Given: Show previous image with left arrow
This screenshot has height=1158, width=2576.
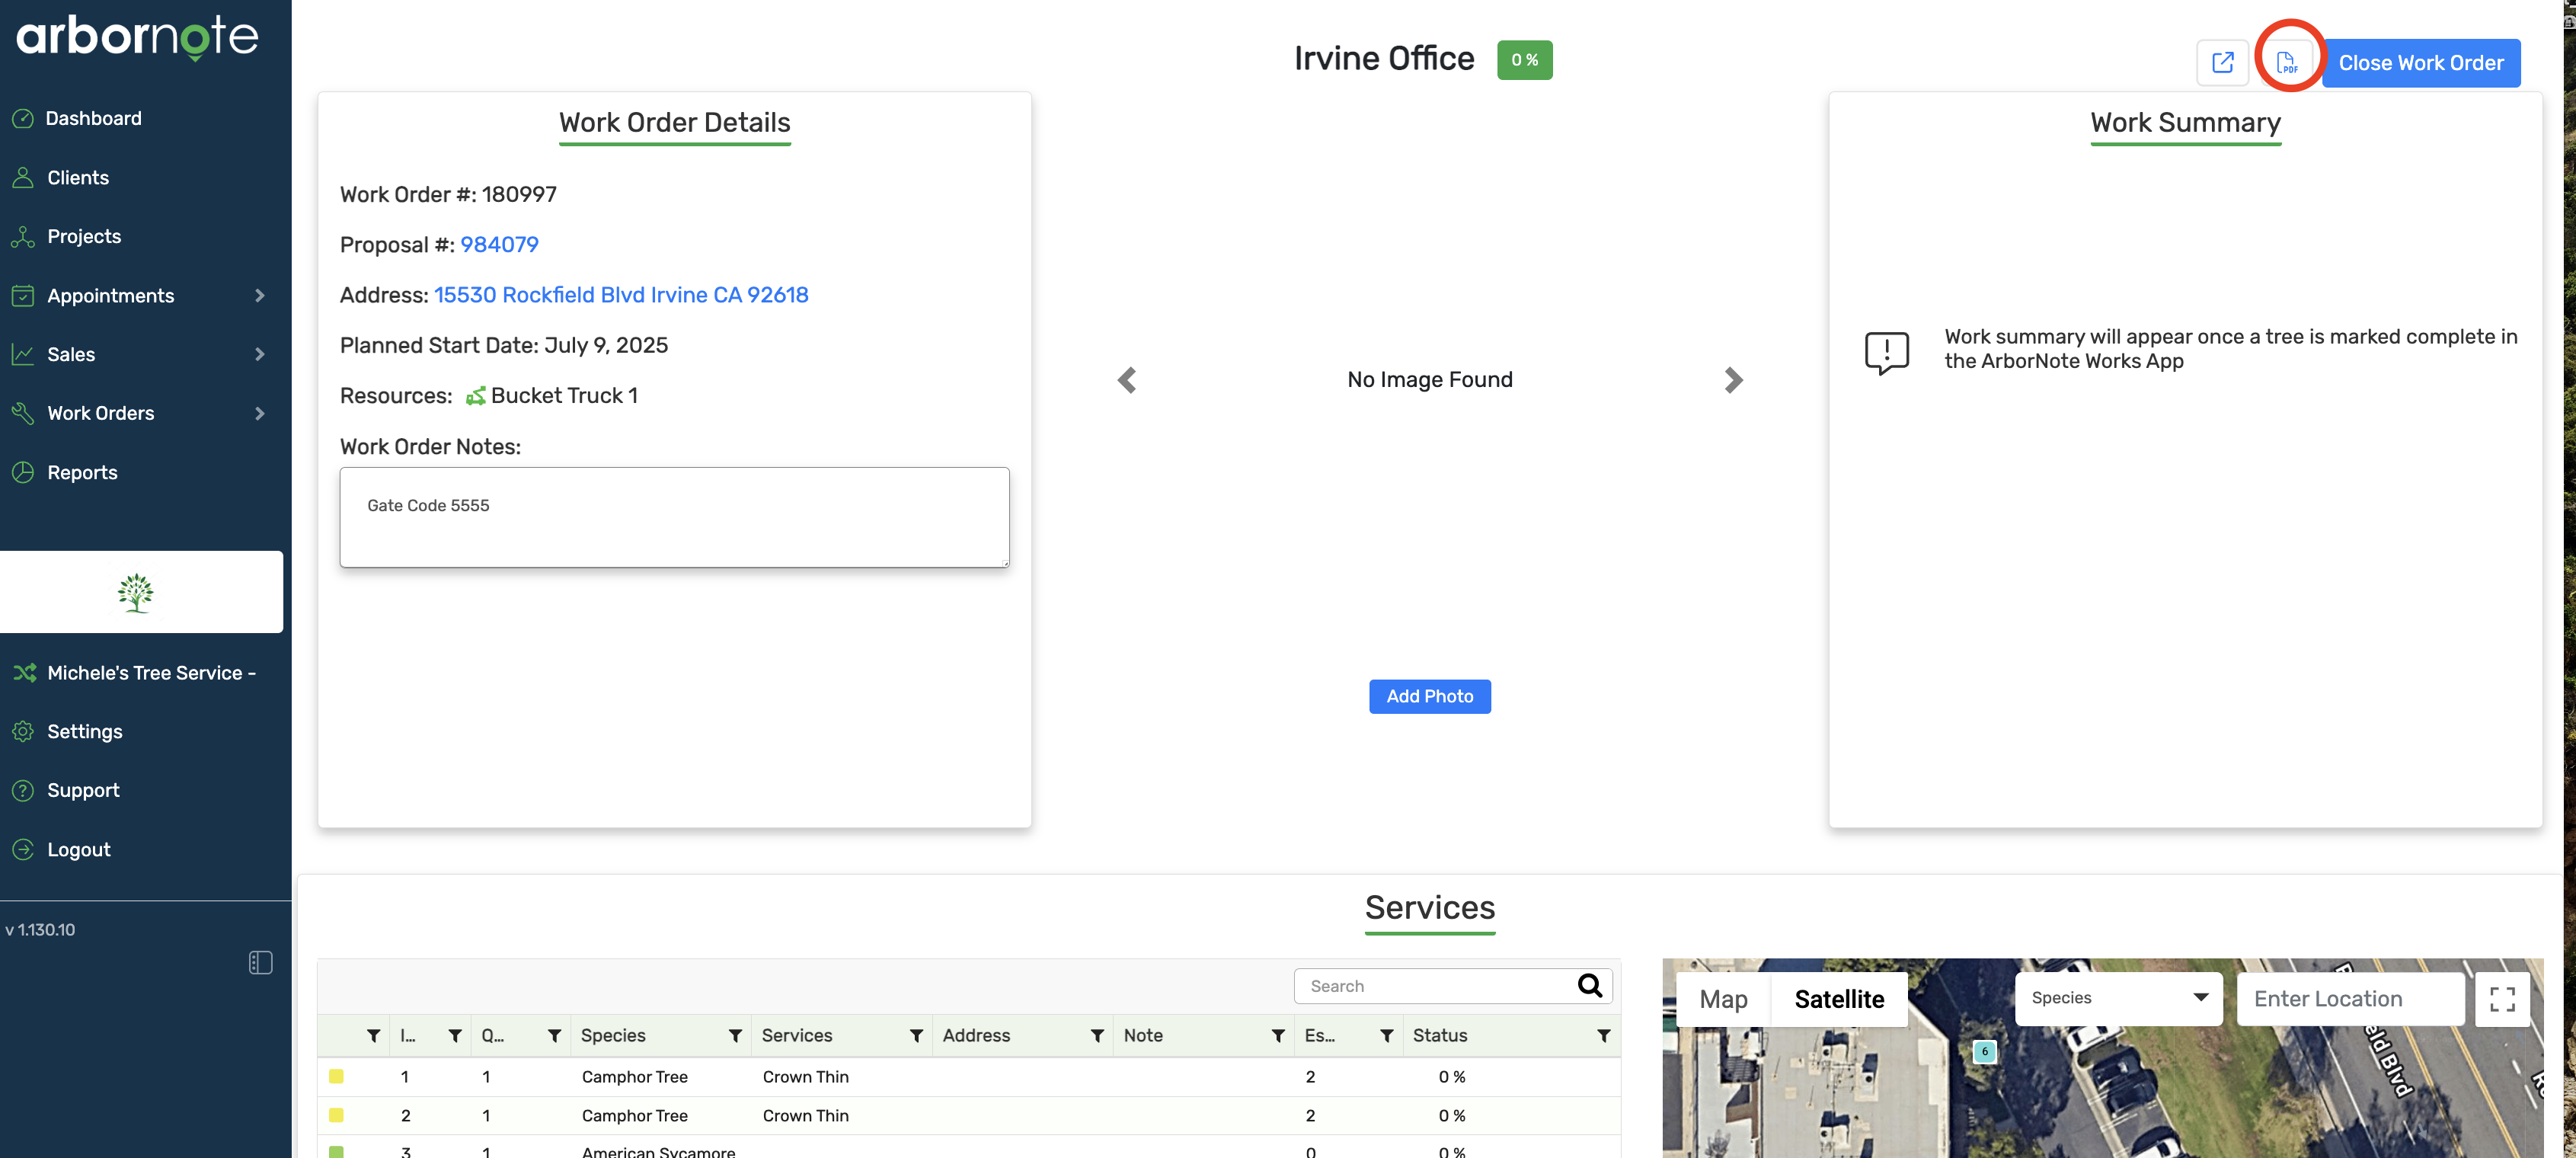Looking at the screenshot, I should (1127, 380).
